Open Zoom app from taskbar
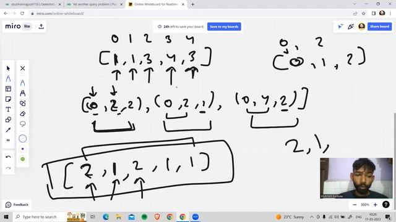 [x=196, y=216]
